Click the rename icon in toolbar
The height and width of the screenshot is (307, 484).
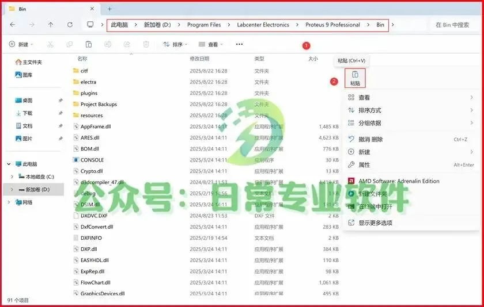108,44
